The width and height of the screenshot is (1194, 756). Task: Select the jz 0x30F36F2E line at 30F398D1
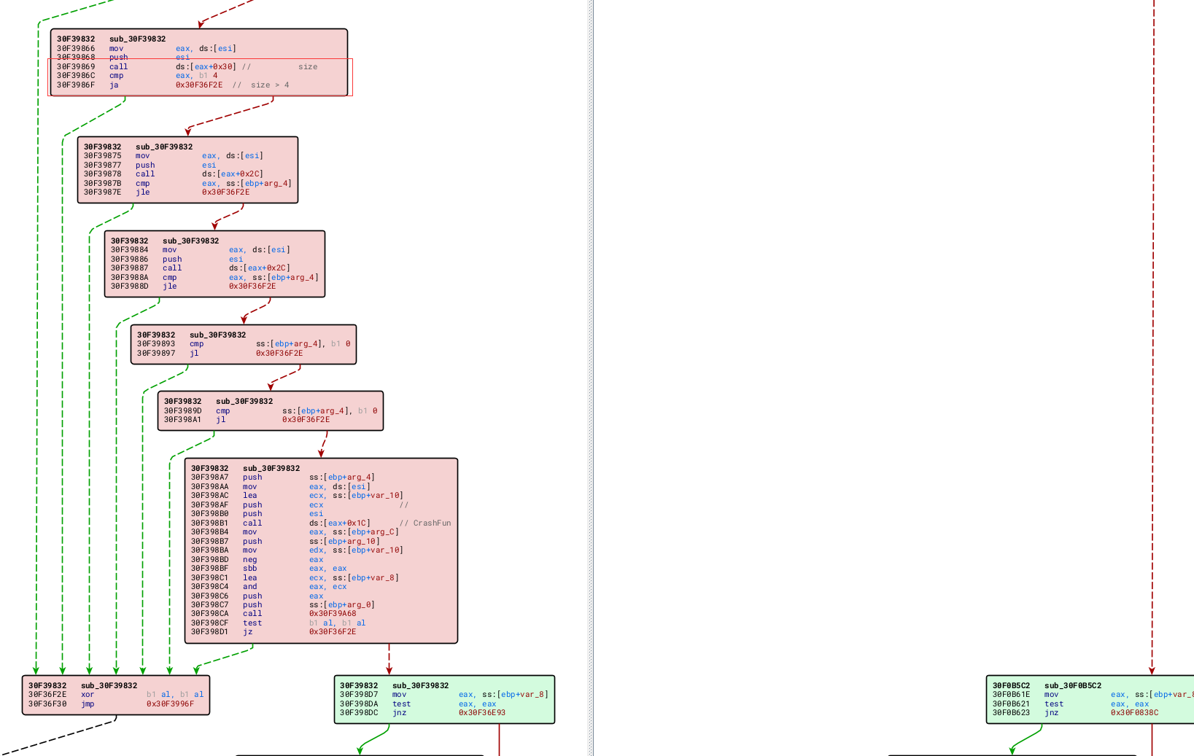(274, 632)
